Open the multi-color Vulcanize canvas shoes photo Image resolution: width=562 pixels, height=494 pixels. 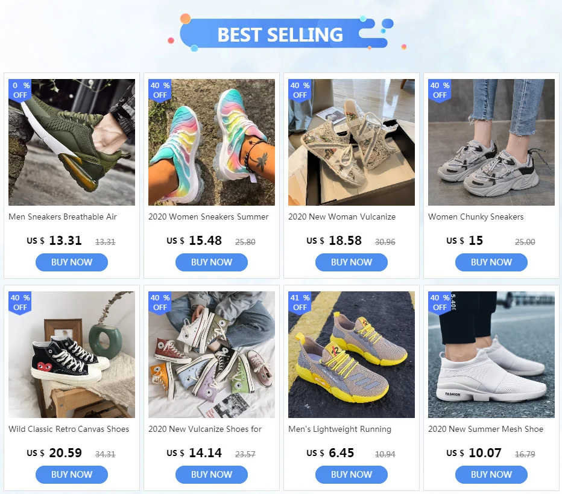click(212, 355)
